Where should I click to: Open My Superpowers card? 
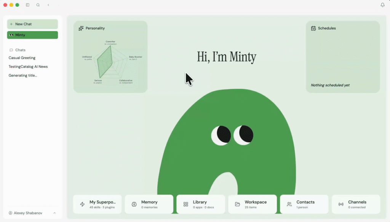pyautogui.click(x=97, y=204)
